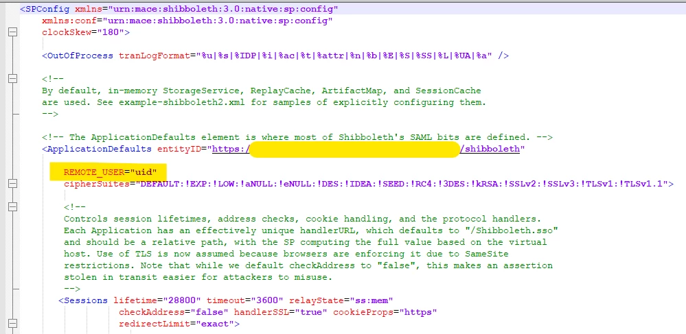Click the Sessions tag name

tap(86, 301)
